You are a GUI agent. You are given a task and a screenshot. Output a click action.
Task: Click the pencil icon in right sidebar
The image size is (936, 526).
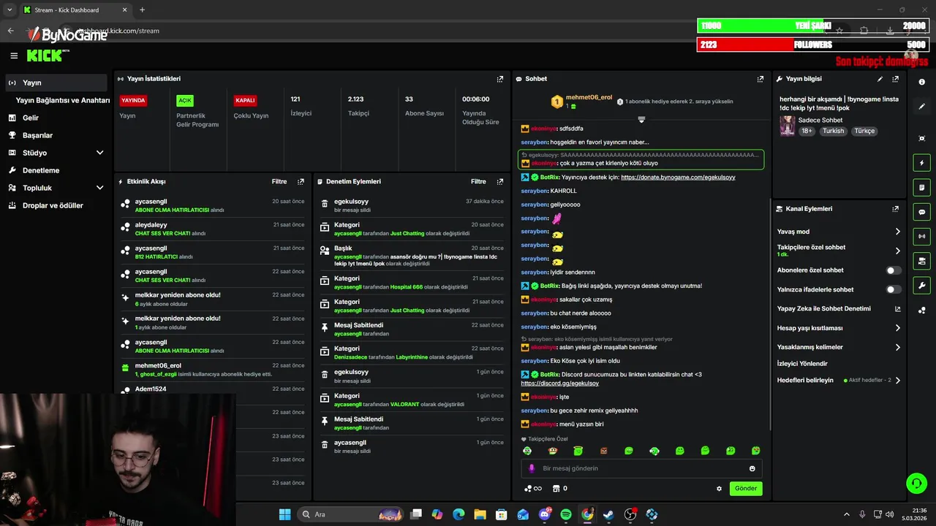tap(921, 107)
